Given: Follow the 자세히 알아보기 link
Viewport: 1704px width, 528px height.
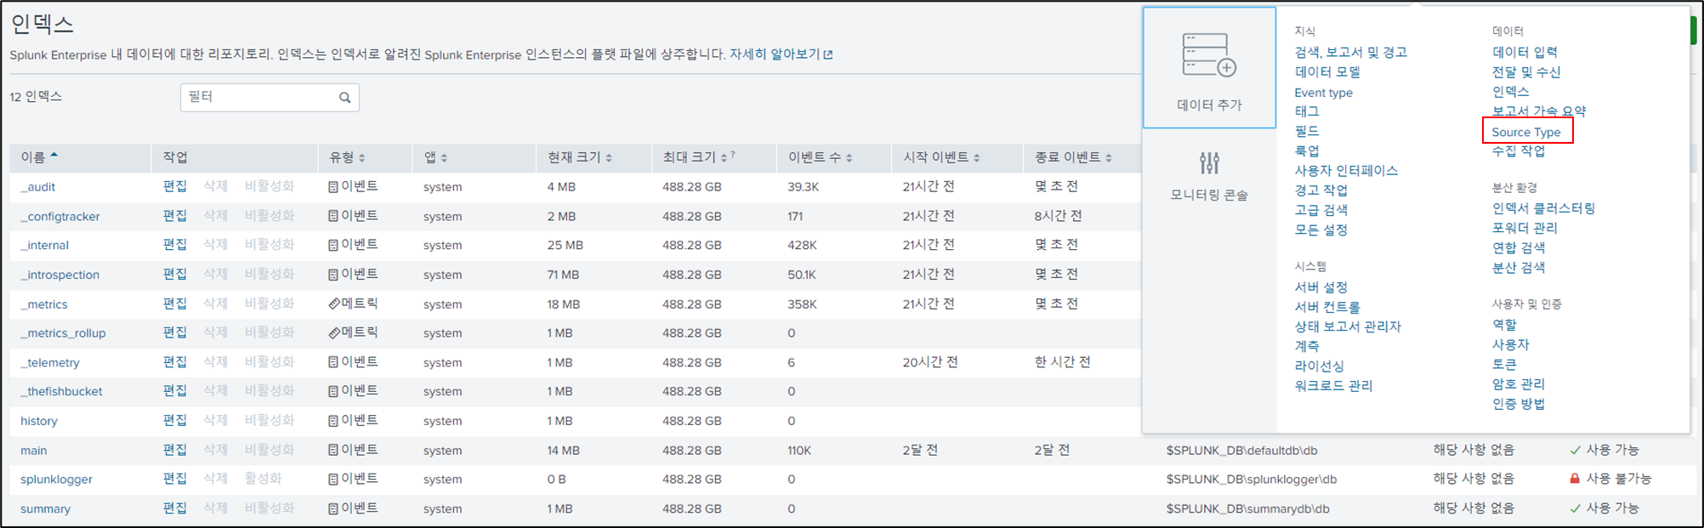Looking at the screenshot, I should 775,54.
